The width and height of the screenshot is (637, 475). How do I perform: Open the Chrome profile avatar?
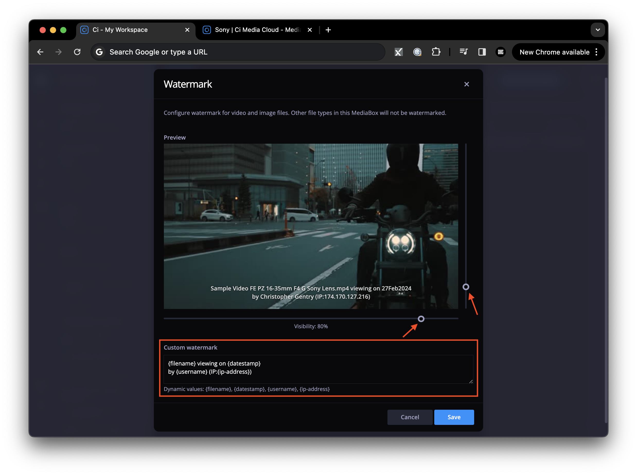click(x=501, y=52)
